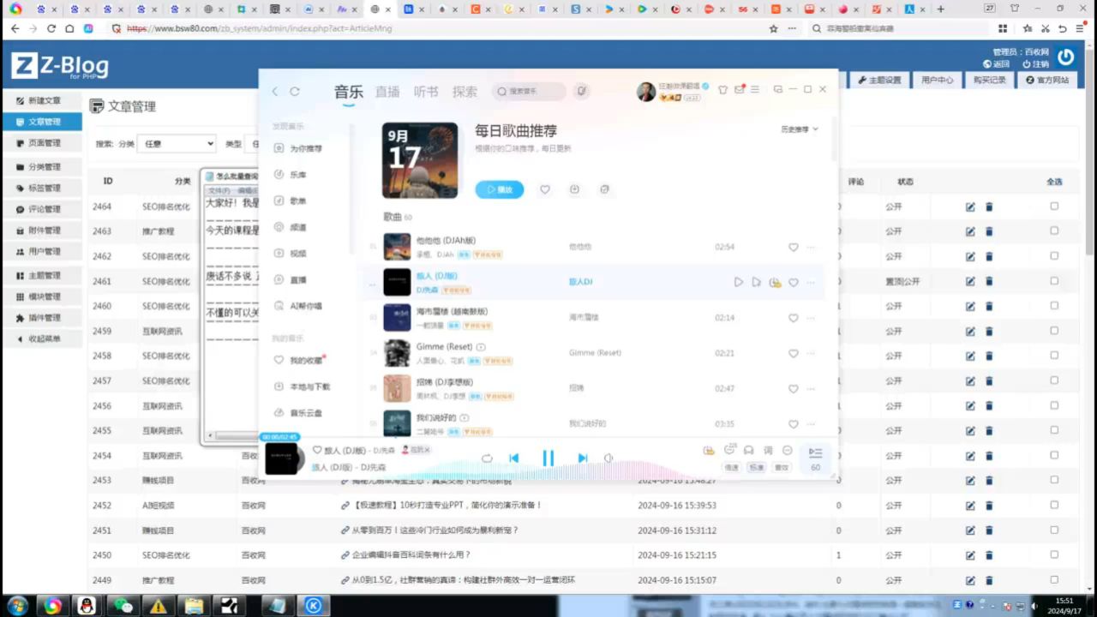Image resolution: width=1097 pixels, height=617 pixels.
Task: Open 插件管理 in Z-Blog sidebar
Action: [x=43, y=318]
